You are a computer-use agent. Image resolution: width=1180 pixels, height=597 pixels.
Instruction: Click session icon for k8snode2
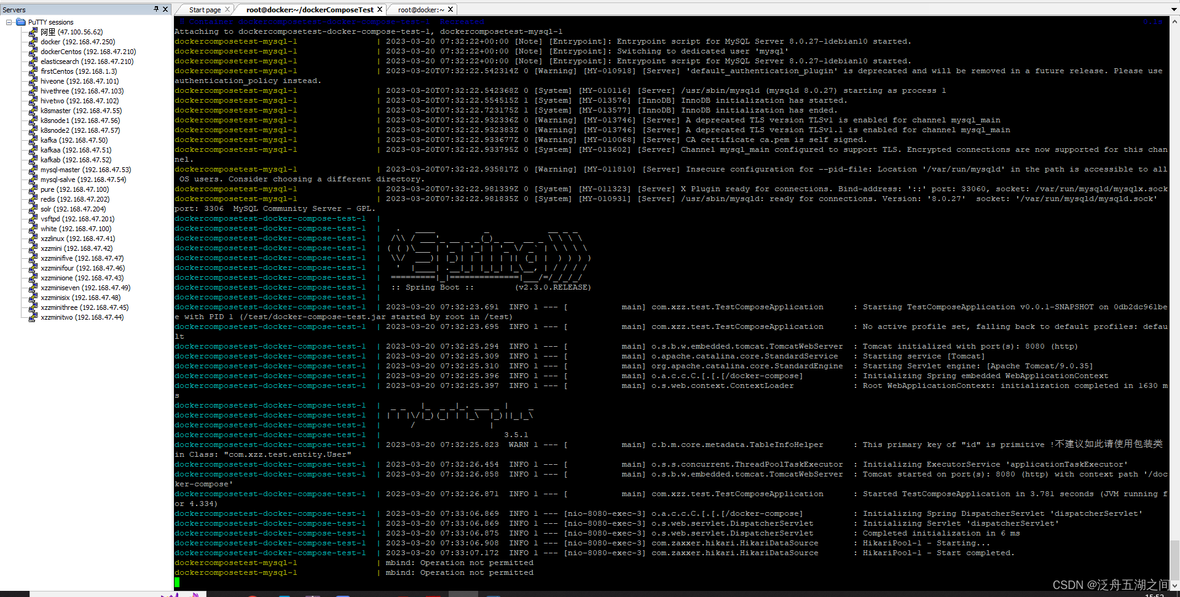coord(33,130)
